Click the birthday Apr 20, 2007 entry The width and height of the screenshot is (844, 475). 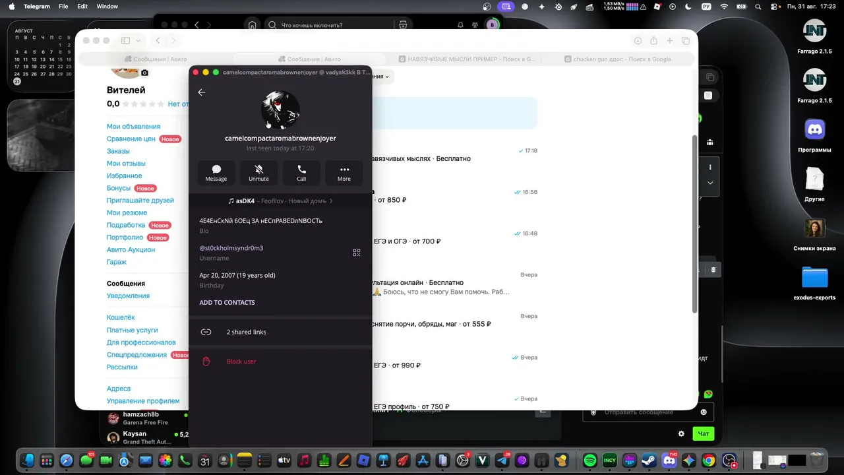(237, 275)
